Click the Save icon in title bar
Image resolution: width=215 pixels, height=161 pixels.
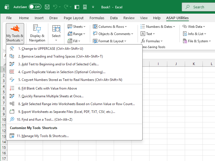(x=47, y=7)
